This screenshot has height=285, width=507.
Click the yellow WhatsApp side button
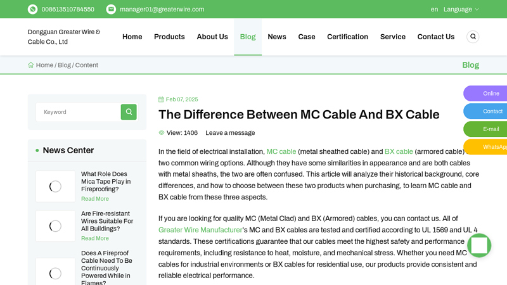pyautogui.click(x=485, y=147)
